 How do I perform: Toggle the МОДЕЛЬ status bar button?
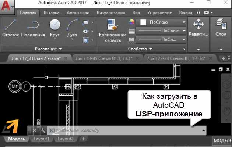pos(222,141)
